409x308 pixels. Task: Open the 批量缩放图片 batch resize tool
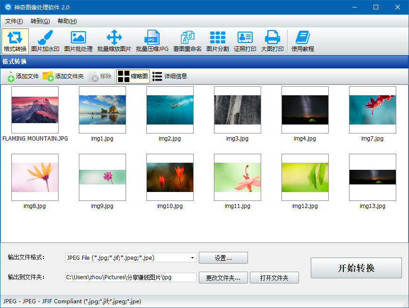coord(114,41)
